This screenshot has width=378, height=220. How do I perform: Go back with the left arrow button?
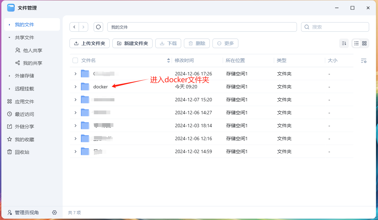[74, 27]
